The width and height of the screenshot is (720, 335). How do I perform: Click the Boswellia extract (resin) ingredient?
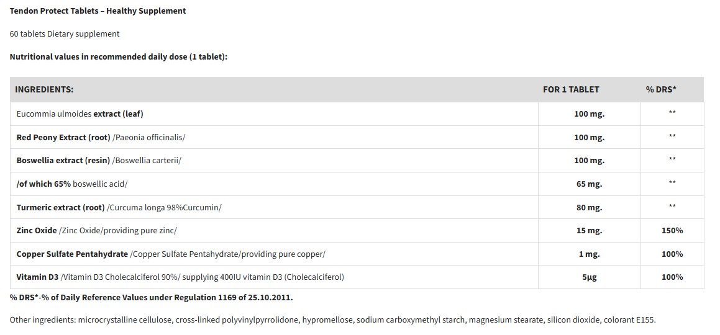(x=99, y=160)
